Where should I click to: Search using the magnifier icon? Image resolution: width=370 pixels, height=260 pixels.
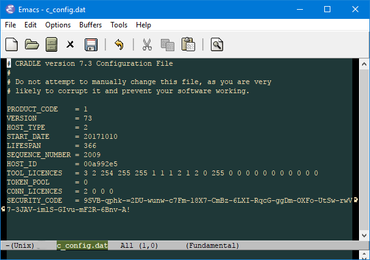tap(217, 44)
